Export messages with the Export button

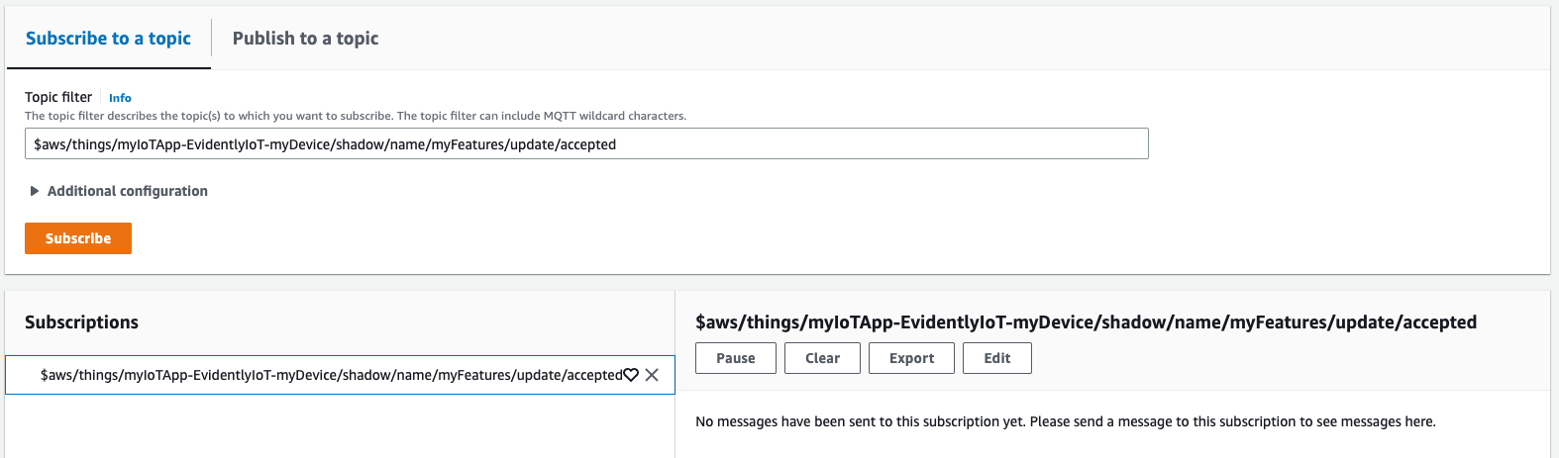pyautogui.click(x=911, y=358)
